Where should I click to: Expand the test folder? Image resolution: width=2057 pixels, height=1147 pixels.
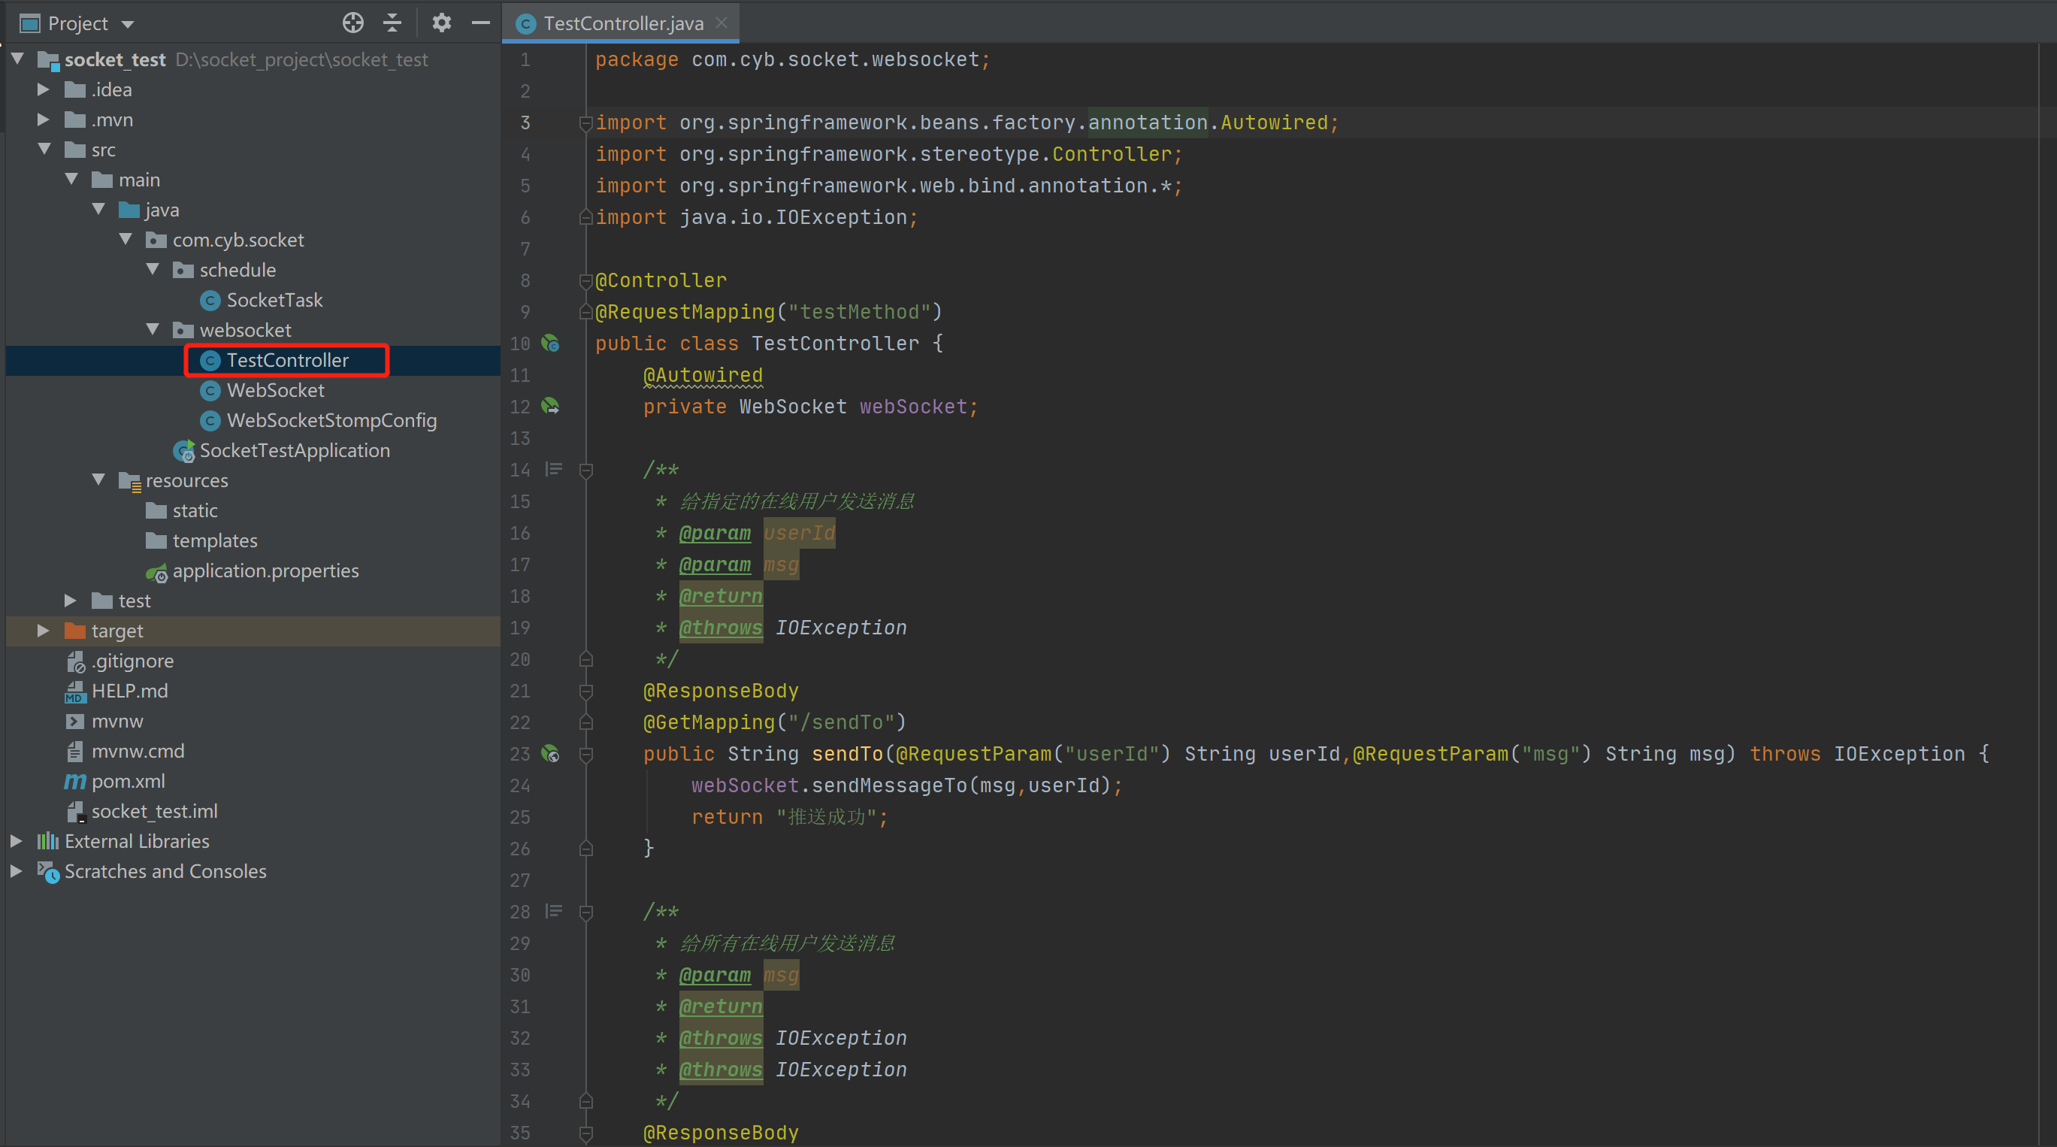coord(71,601)
